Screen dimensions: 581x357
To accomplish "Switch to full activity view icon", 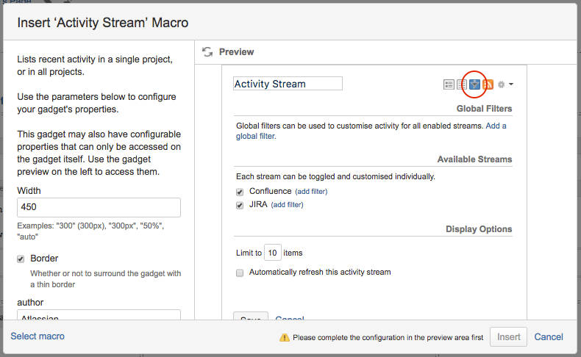I will [449, 84].
